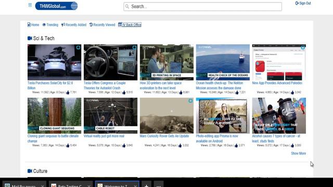Open the Recently Viewed tab
Image resolution: width=333 pixels, height=187 pixels.
pos(102,25)
